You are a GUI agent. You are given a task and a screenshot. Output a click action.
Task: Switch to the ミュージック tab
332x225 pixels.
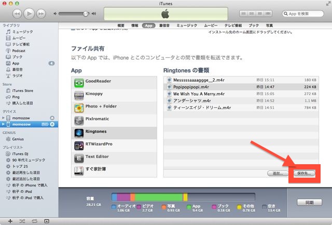tap(187, 25)
